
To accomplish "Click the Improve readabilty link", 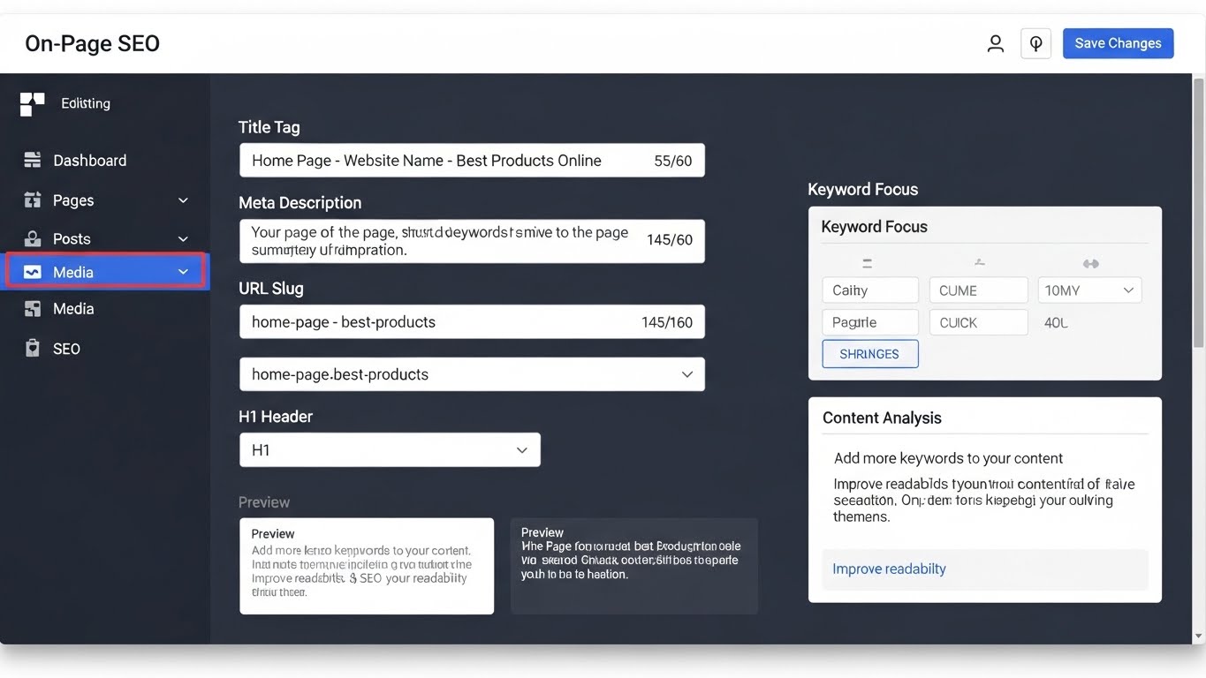I will point(889,569).
